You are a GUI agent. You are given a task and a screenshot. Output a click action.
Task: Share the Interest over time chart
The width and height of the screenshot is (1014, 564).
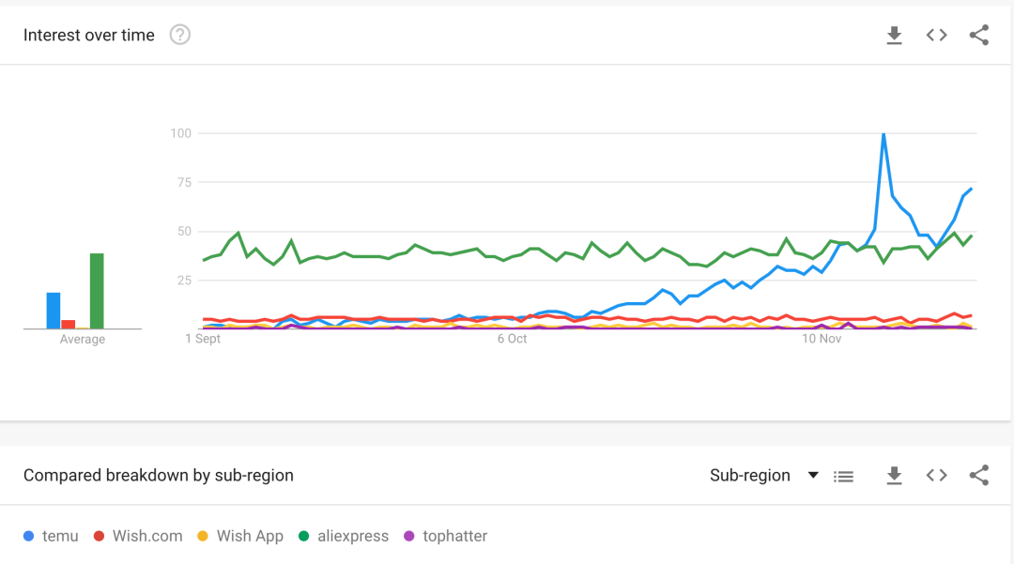pos(978,36)
